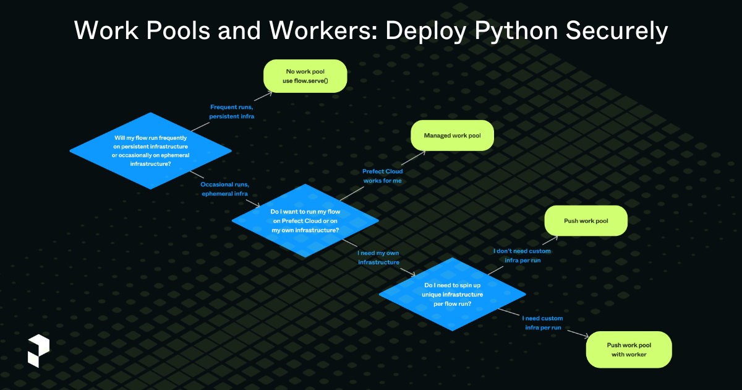
Task: Expand the 'I don't need custom infra per run' branch
Action: [x=522, y=256]
